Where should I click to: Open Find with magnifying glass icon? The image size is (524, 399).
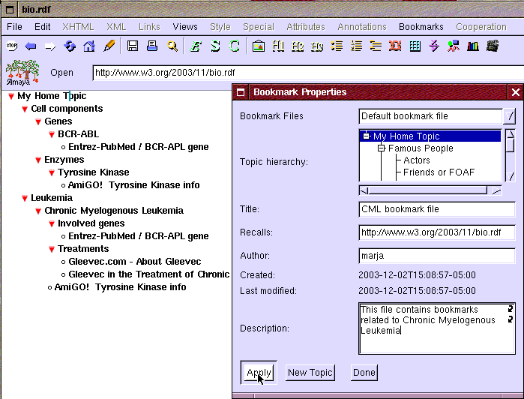[x=172, y=46]
